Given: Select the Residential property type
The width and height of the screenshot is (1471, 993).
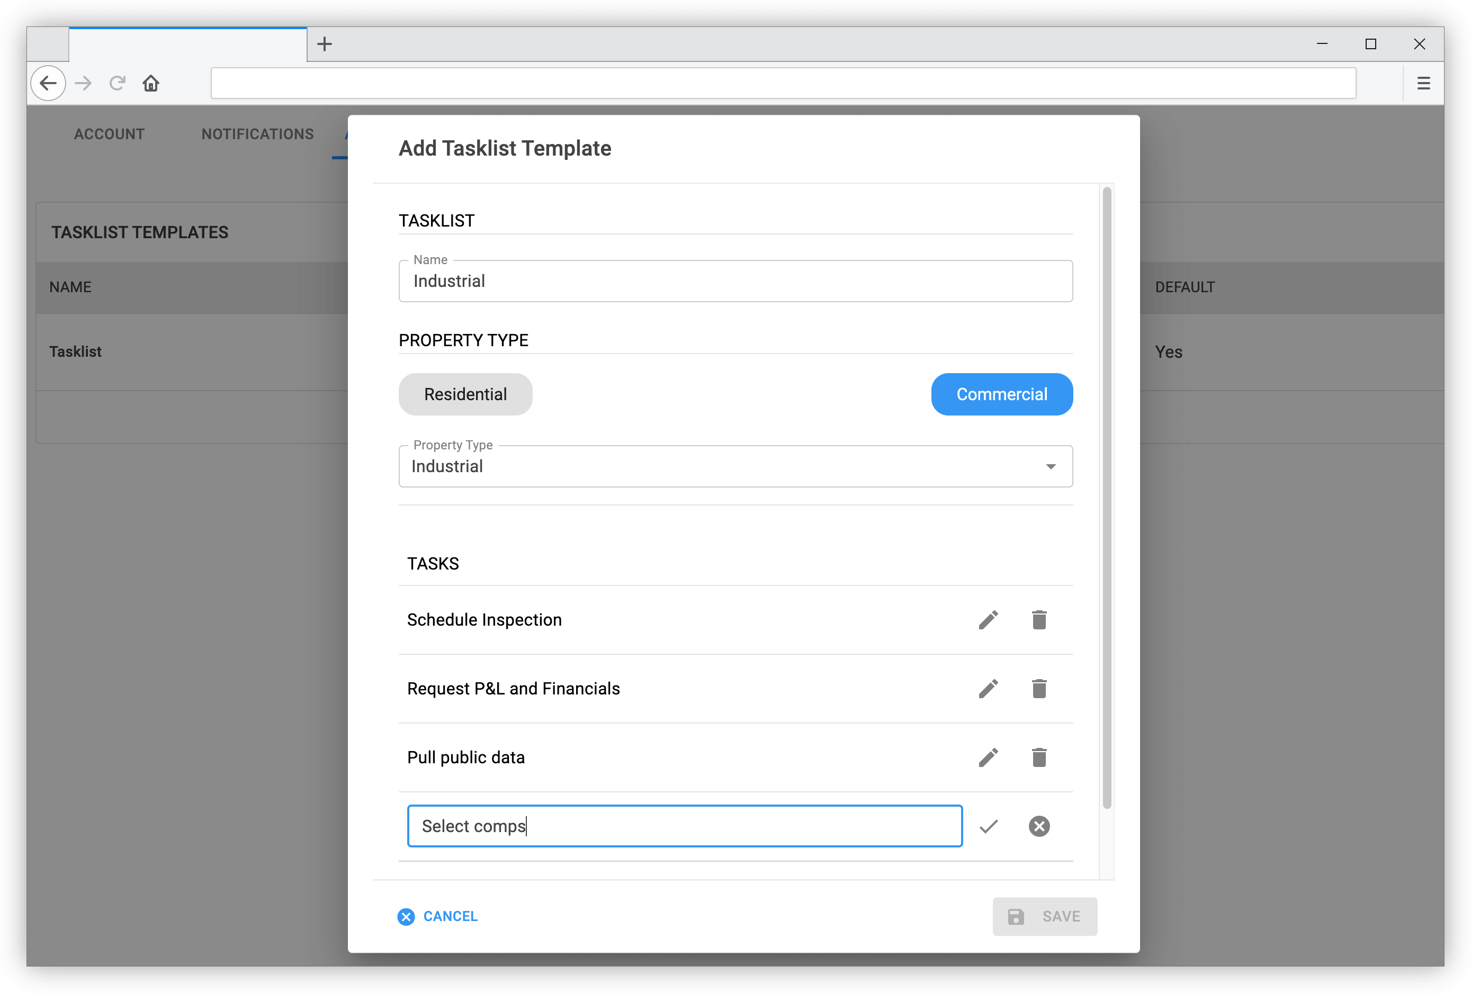Looking at the screenshot, I should [x=465, y=394].
